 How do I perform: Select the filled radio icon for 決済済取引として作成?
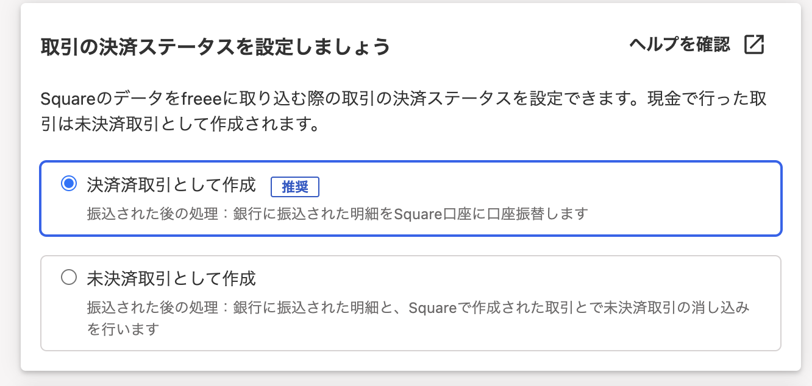coord(69,183)
